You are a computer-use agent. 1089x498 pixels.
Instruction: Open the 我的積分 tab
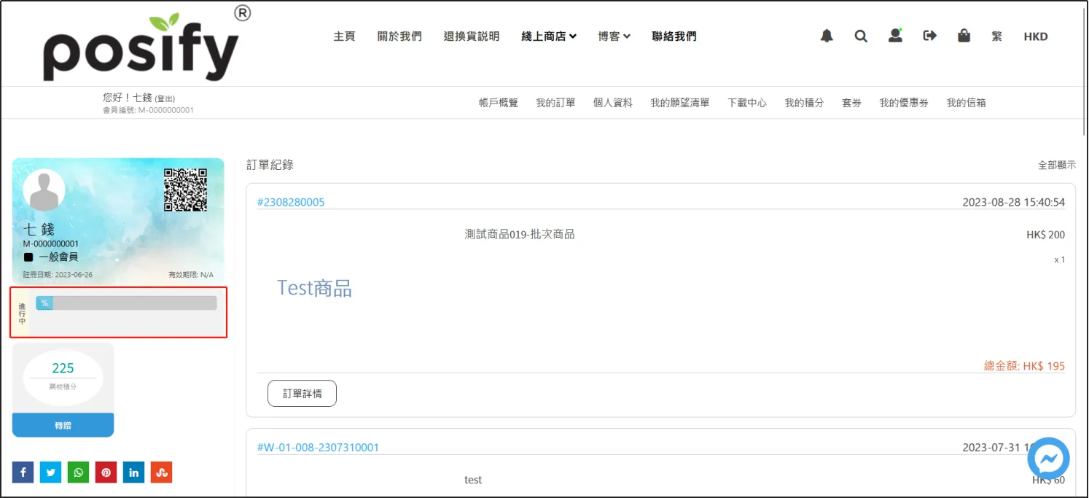(804, 103)
